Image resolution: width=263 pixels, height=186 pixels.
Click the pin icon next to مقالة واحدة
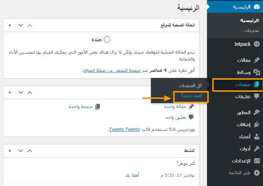click(191, 107)
